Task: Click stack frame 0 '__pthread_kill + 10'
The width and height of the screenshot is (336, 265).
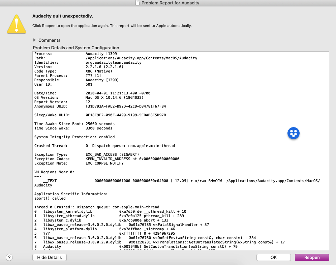Action: [110, 211]
